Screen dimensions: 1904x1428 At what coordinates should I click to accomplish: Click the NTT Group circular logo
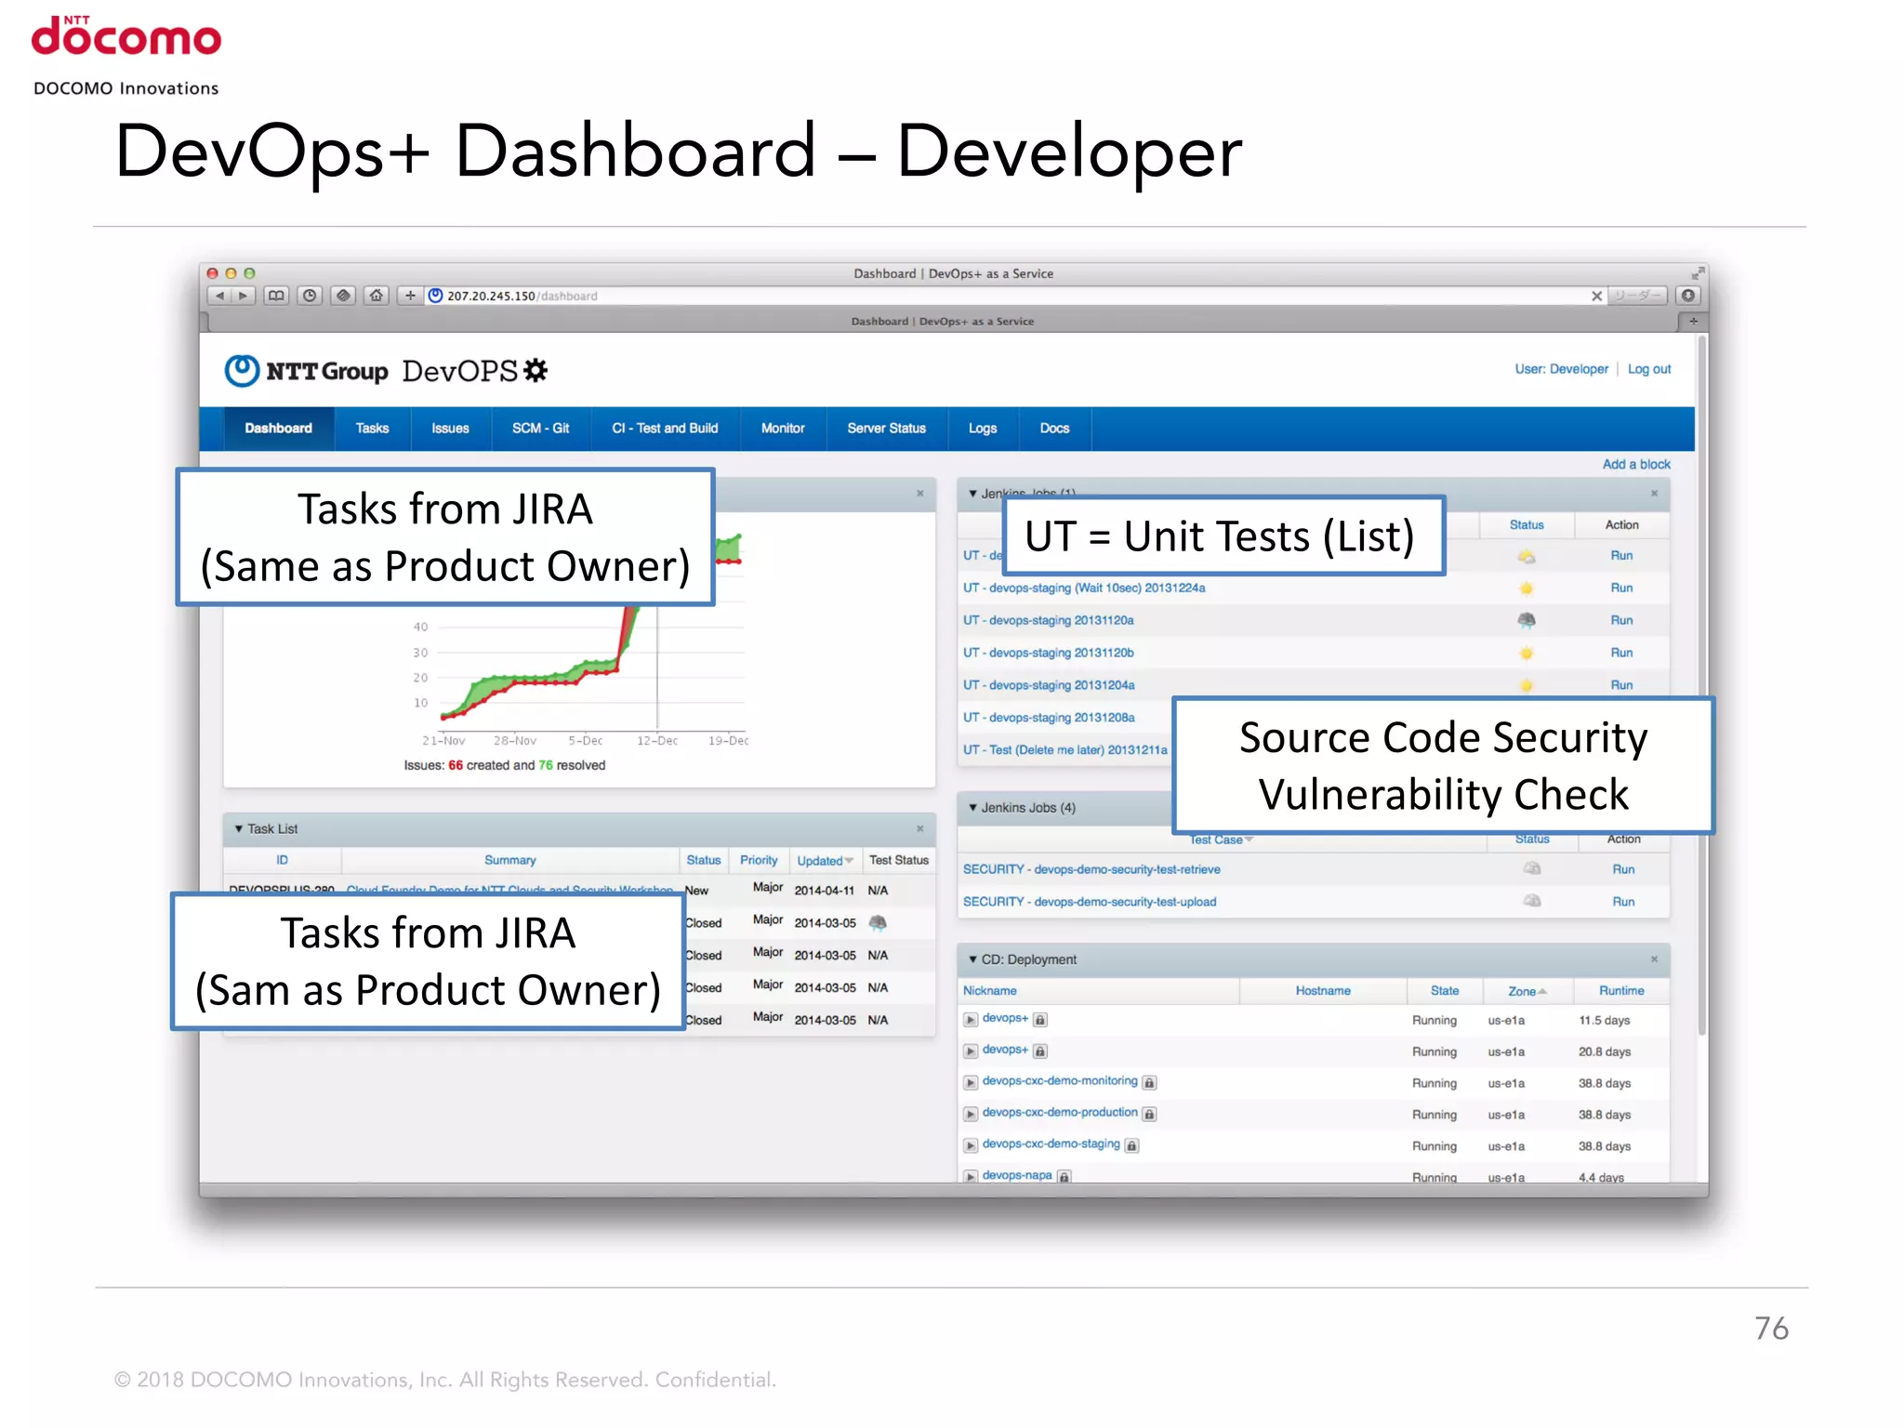click(242, 371)
